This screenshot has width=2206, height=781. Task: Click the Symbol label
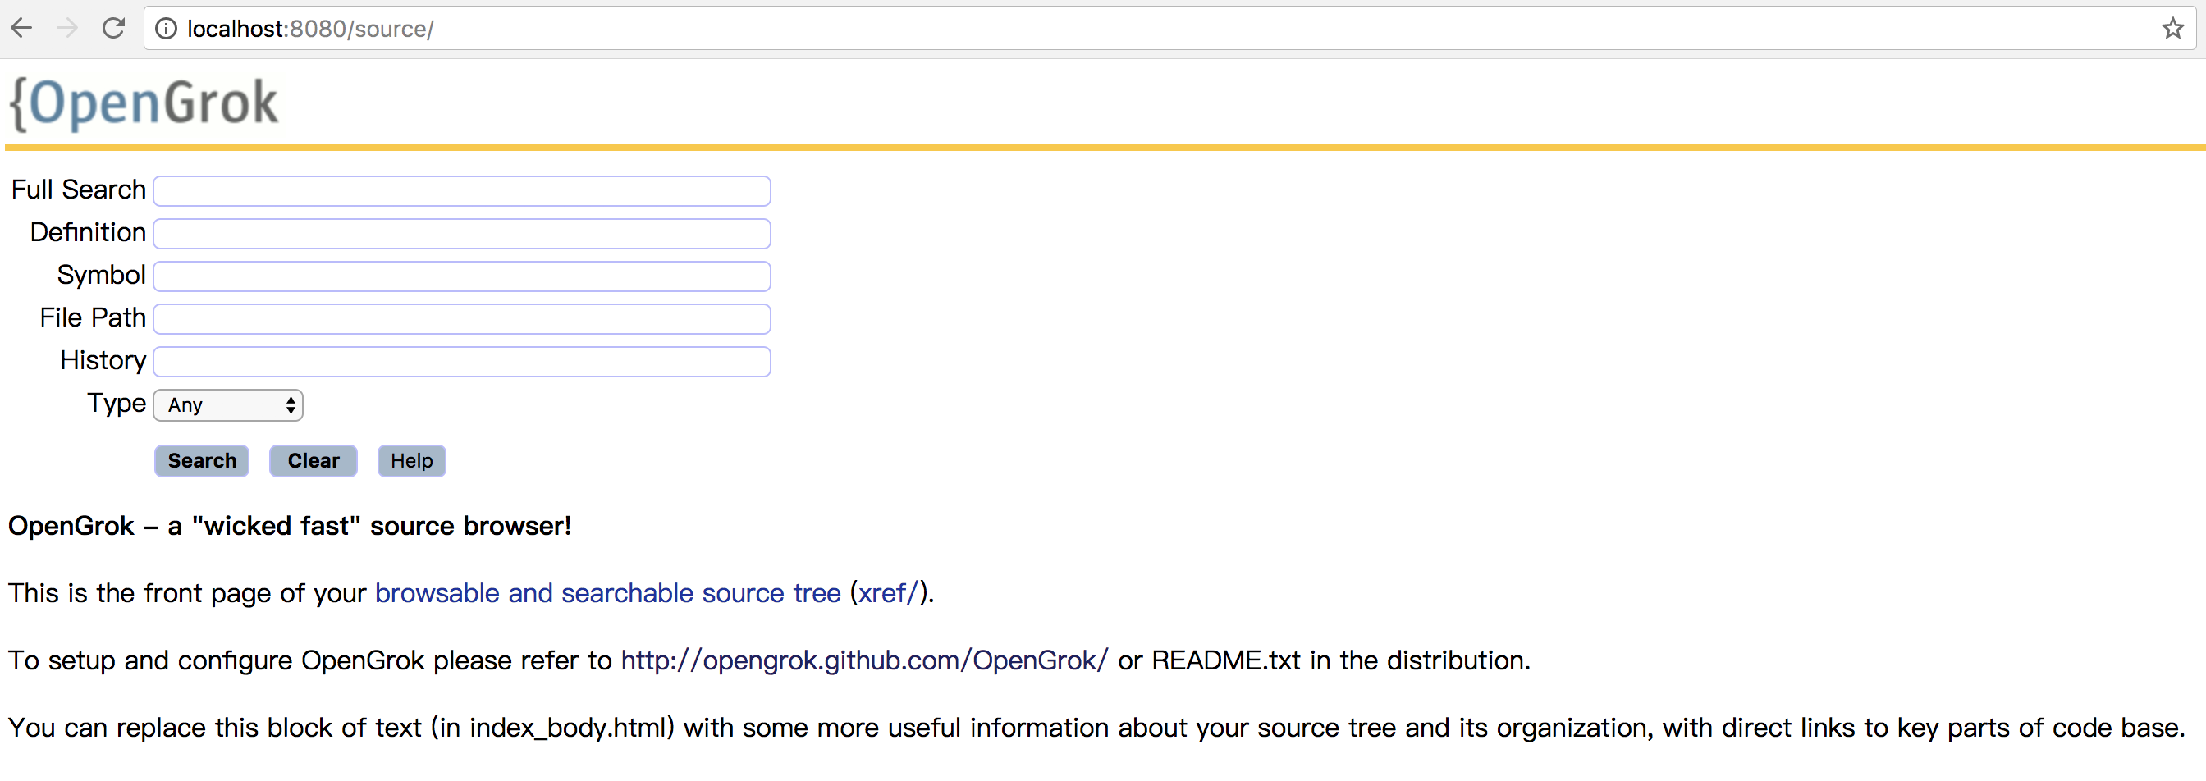coord(102,276)
